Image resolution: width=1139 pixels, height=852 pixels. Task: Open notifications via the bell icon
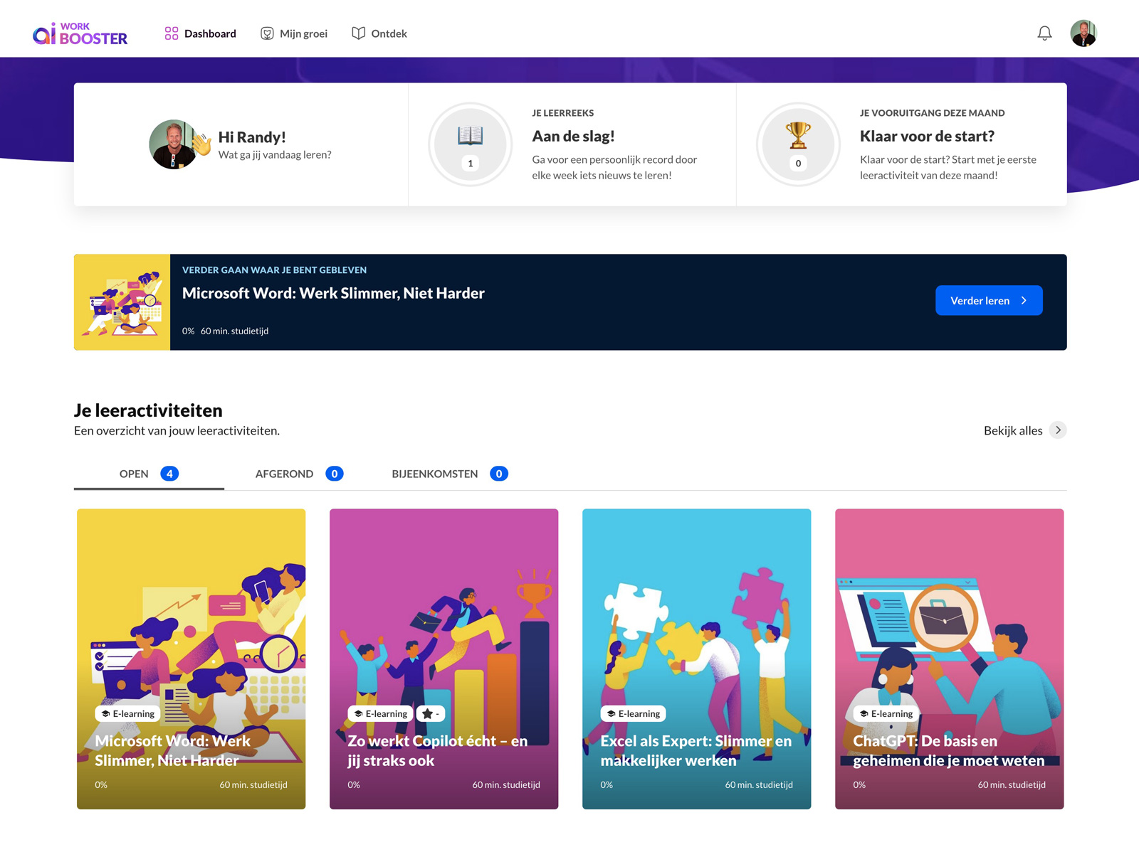[1044, 33]
